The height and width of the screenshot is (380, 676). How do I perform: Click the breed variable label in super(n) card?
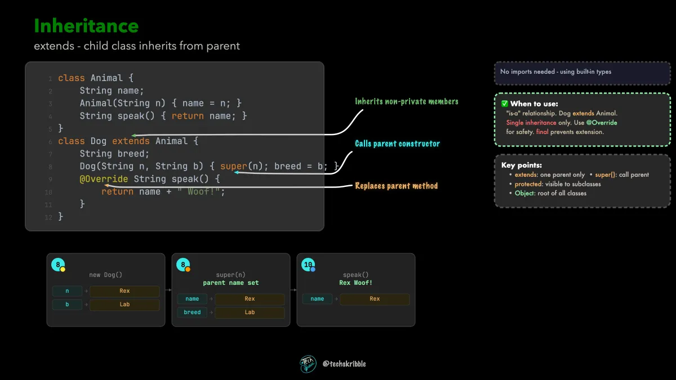(x=192, y=312)
